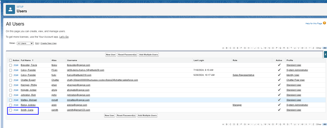327x128 pixels.
Task: Sort by the Username column header
Action: click(72, 60)
